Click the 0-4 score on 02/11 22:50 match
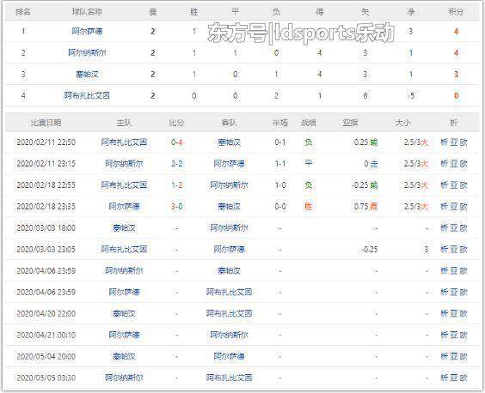Image resolution: width=485 pixels, height=393 pixels. [176, 142]
